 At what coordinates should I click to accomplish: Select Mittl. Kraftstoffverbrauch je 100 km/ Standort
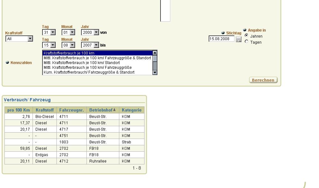98,62
